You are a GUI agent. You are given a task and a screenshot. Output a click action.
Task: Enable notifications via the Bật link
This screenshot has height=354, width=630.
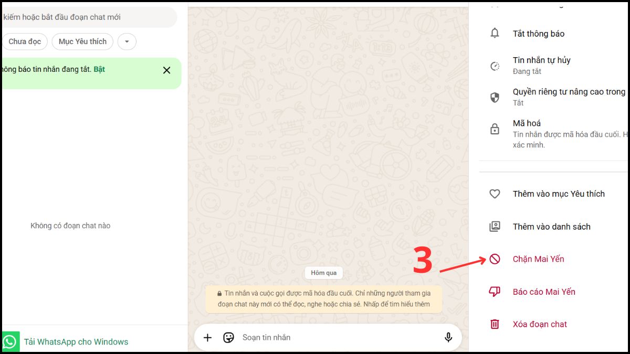pyautogui.click(x=100, y=69)
